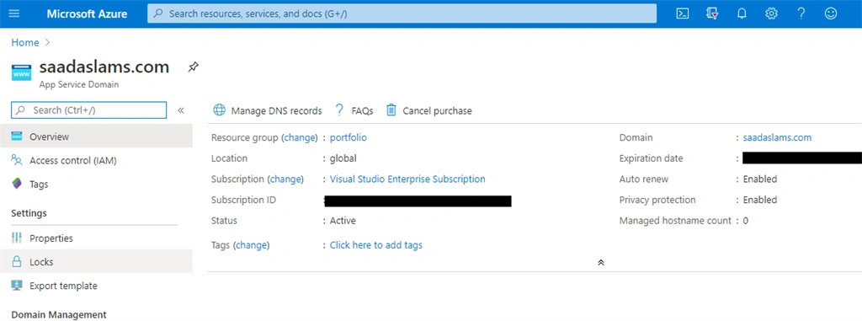Image resolution: width=862 pixels, height=321 pixels.
Task: Go to Home breadcrumb
Action: click(x=25, y=42)
